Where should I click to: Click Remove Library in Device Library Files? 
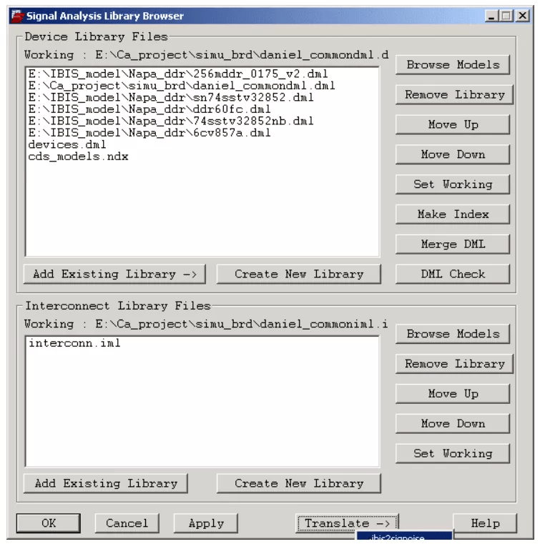pos(454,94)
